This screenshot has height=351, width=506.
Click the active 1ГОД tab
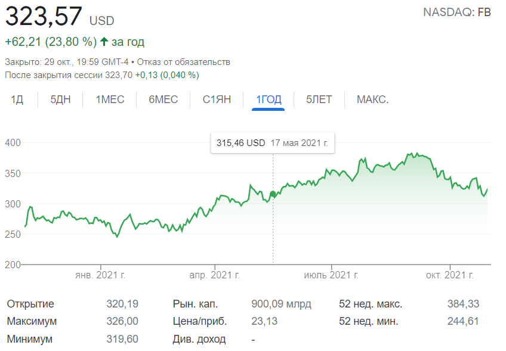pos(269,100)
